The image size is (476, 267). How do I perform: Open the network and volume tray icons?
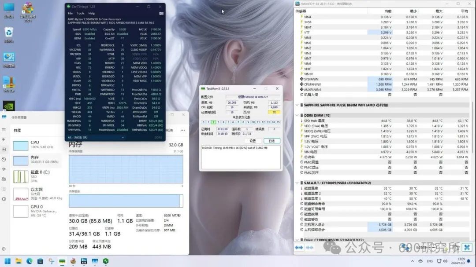point(443,261)
